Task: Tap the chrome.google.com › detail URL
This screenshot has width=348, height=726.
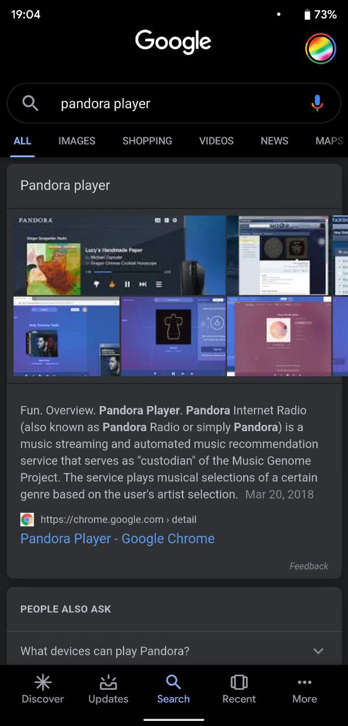Action: [118, 519]
